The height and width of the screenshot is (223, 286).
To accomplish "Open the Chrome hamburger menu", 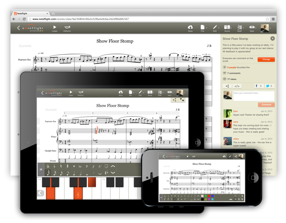I will click(273, 19).
